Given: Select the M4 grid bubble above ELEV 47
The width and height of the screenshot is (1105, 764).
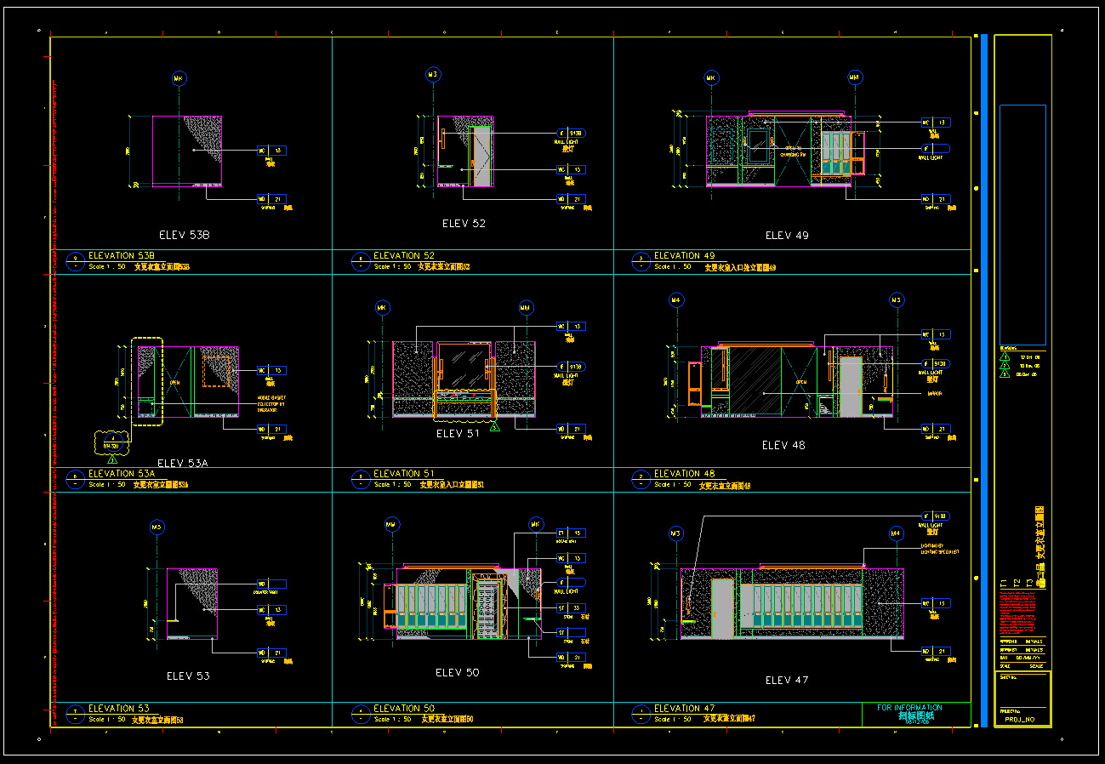Looking at the screenshot, I should click(x=896, y=533).
